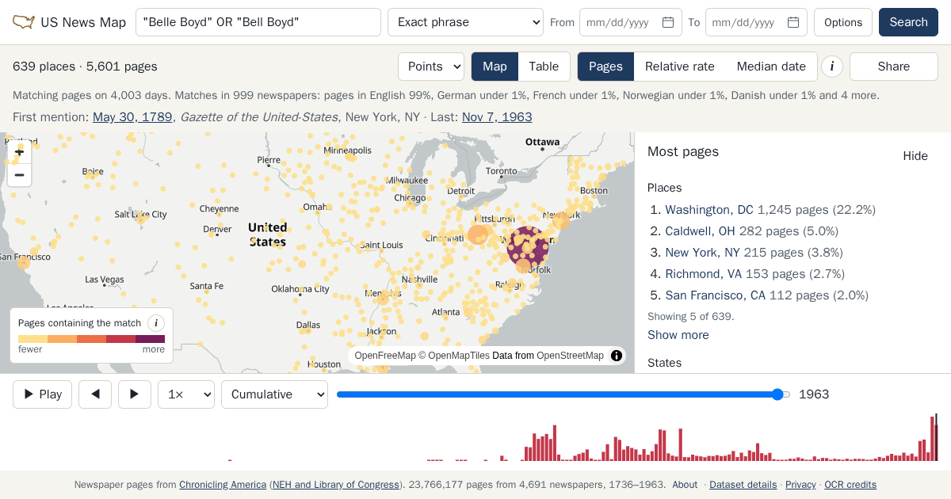
Task: Open the From date calendar picker icon
Action: (668, 22)
